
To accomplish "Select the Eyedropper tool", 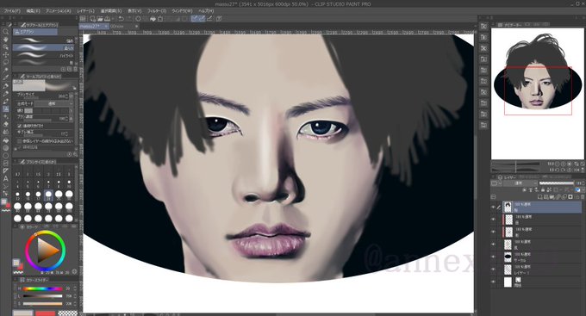I will (x=6, y=78).
